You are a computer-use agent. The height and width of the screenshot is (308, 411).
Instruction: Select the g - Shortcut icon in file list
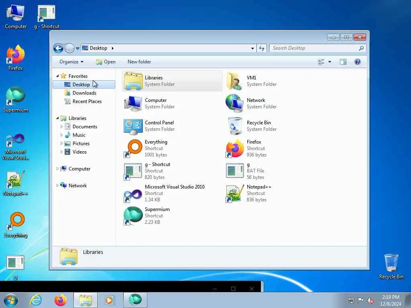coord(132,171)
